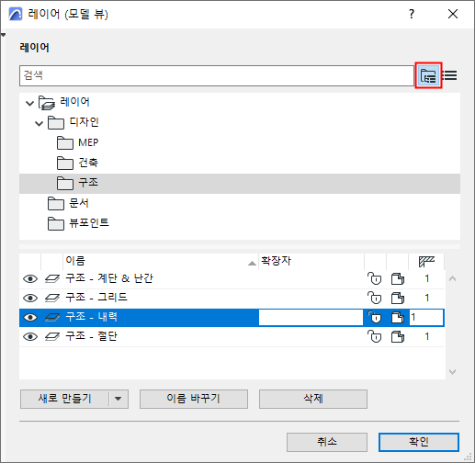Toggle visibility eye of 구조 - 계단 & 난간
The image size is (475, 463).
(30, 279)
